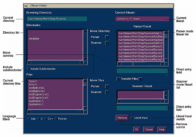Click the Scanner Fileset direct entry field
The width and height of the screenshot is (196, 137).
pyautogui.click(x=142, y=108)
